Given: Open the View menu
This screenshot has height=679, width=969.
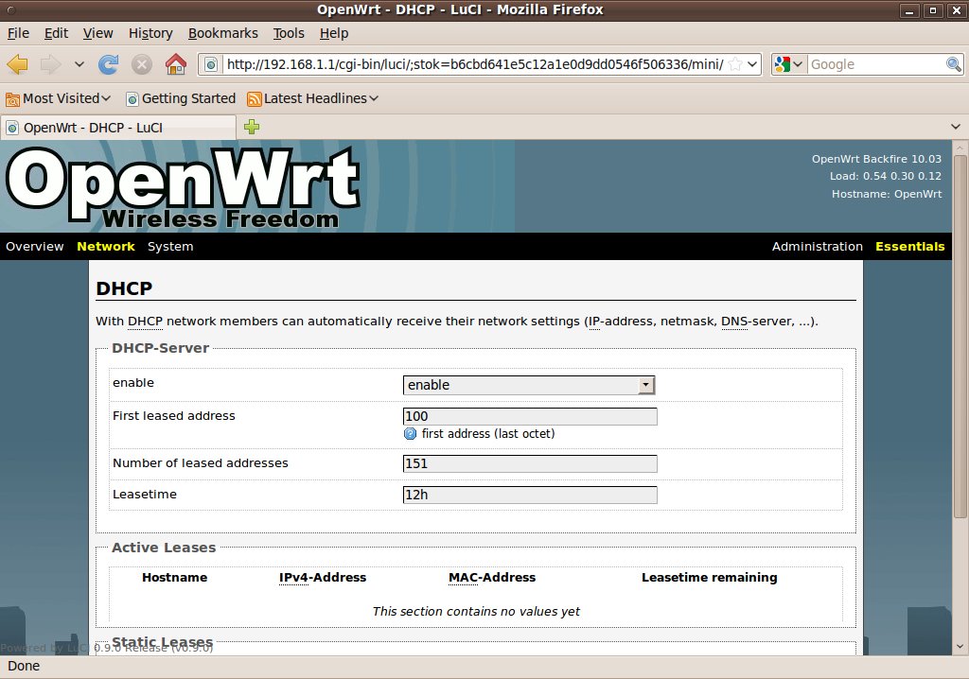Looking at the screenshot, I should tap(98, 33).
